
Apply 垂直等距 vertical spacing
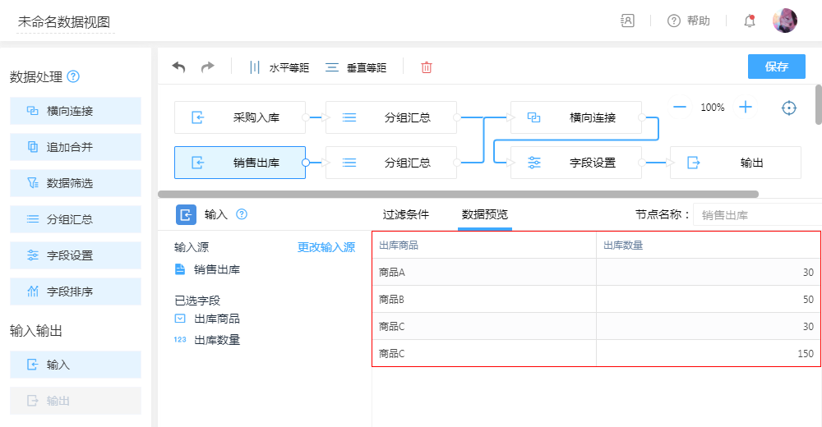[356, 67]
